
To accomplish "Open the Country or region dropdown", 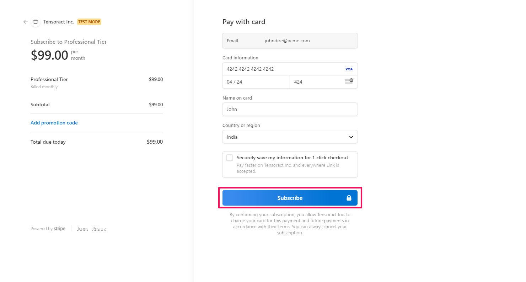I will pos(290,137).
